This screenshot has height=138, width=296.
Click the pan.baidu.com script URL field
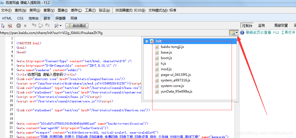click(x=114, y=33)
